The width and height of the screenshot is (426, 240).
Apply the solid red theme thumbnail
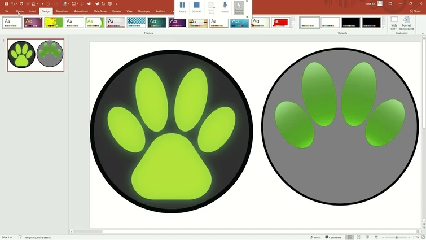click(280, 23)
